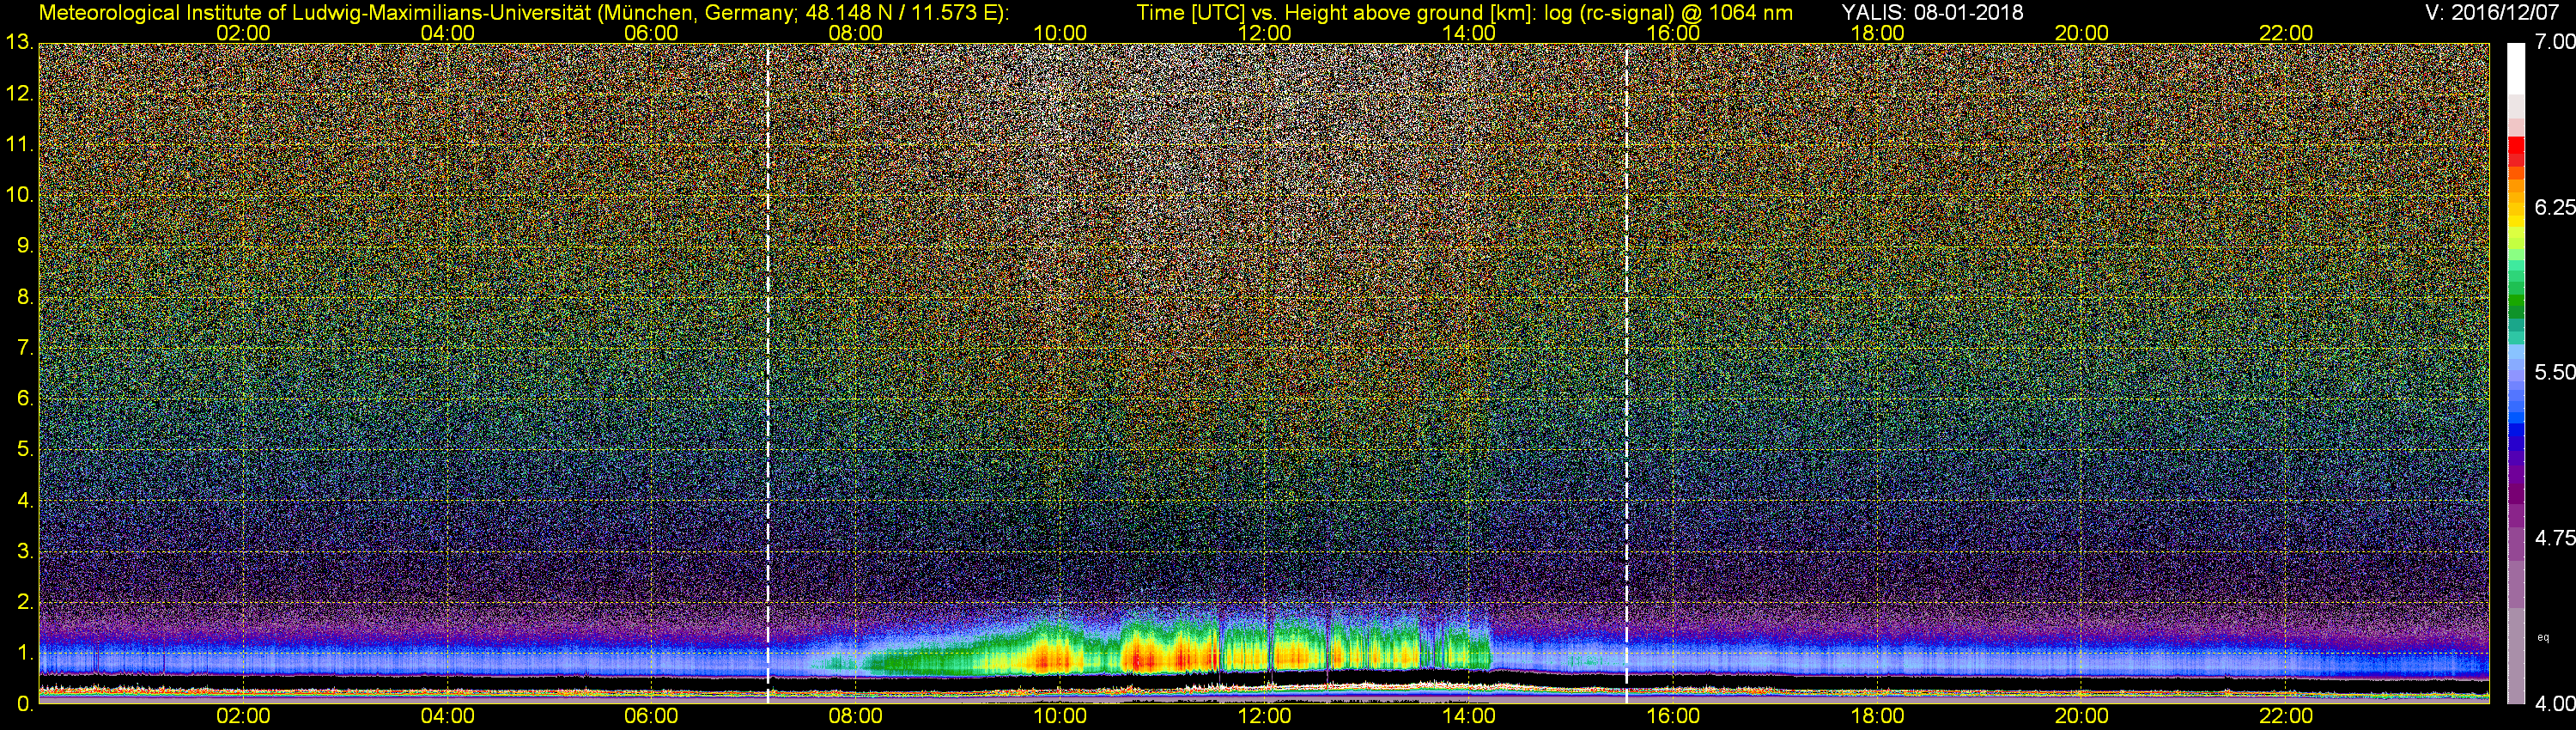
Task: Click the 08:00 label on the bottom time axis
Action: tap(855, 716)
